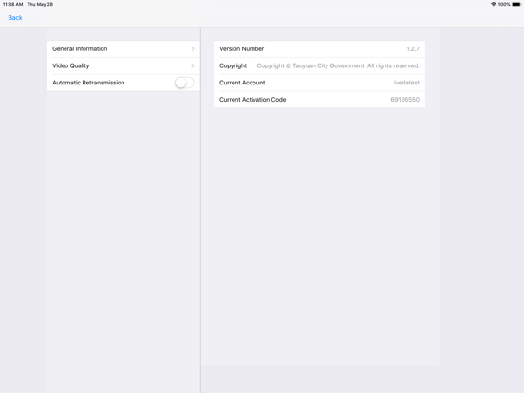This screenshot has height=393, width=524.
Task: Click the Taoyuan City Government copyright text
Action: (338, 65)
